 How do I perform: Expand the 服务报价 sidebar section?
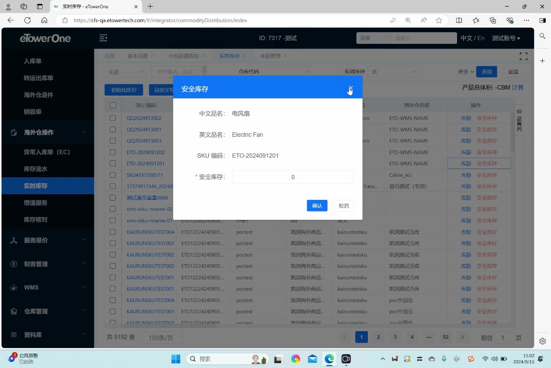(48, 240)
